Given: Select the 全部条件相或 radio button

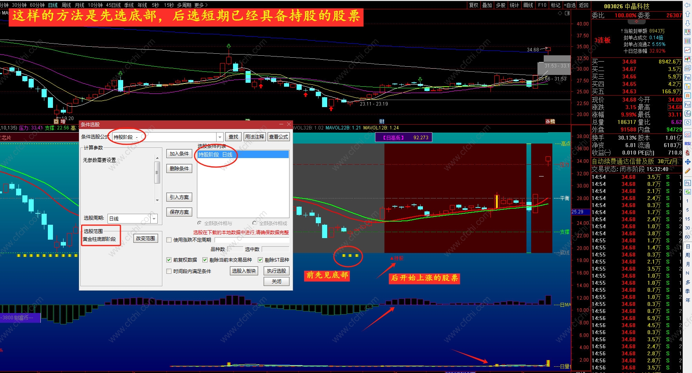Looking at the screenshot, I should coord(255,223).
